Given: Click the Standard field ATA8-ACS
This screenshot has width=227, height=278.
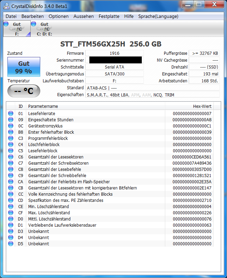Looking at the screenshot, I should [x=152, y=88].
